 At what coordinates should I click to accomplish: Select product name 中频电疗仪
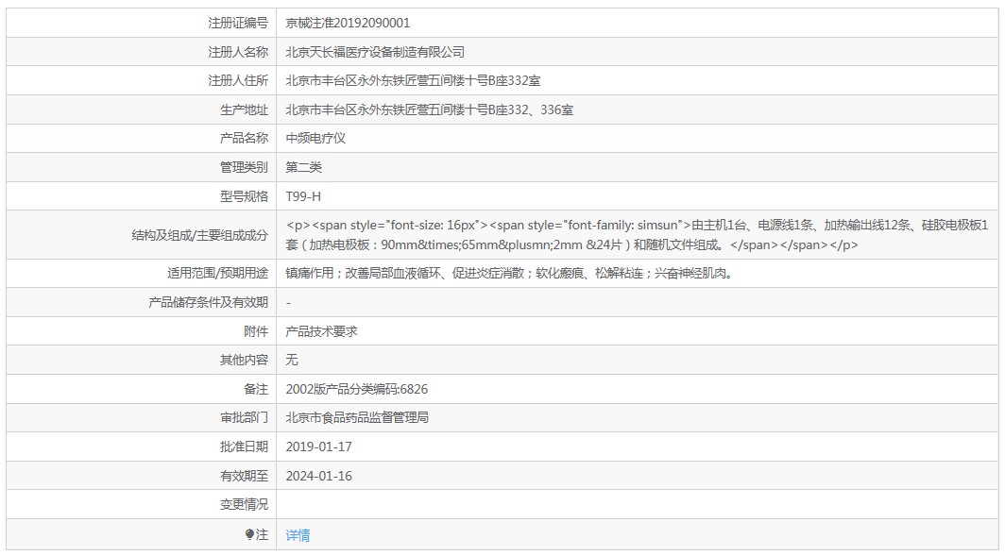click(x=315, y=139)
